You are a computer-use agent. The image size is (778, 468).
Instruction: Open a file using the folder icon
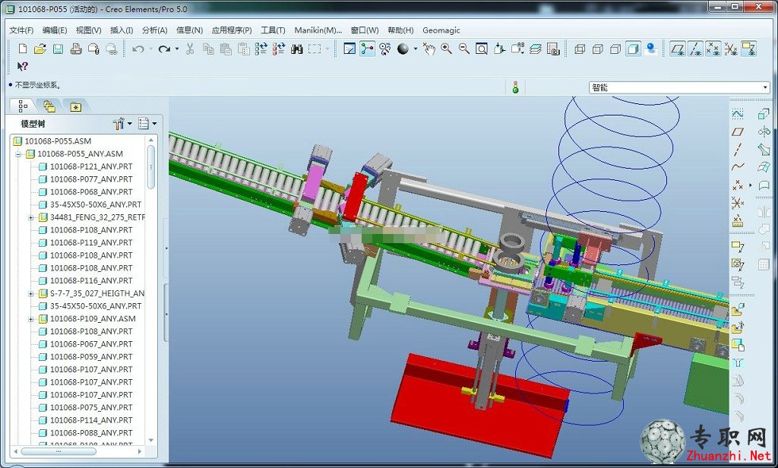[x=40, y=49]
